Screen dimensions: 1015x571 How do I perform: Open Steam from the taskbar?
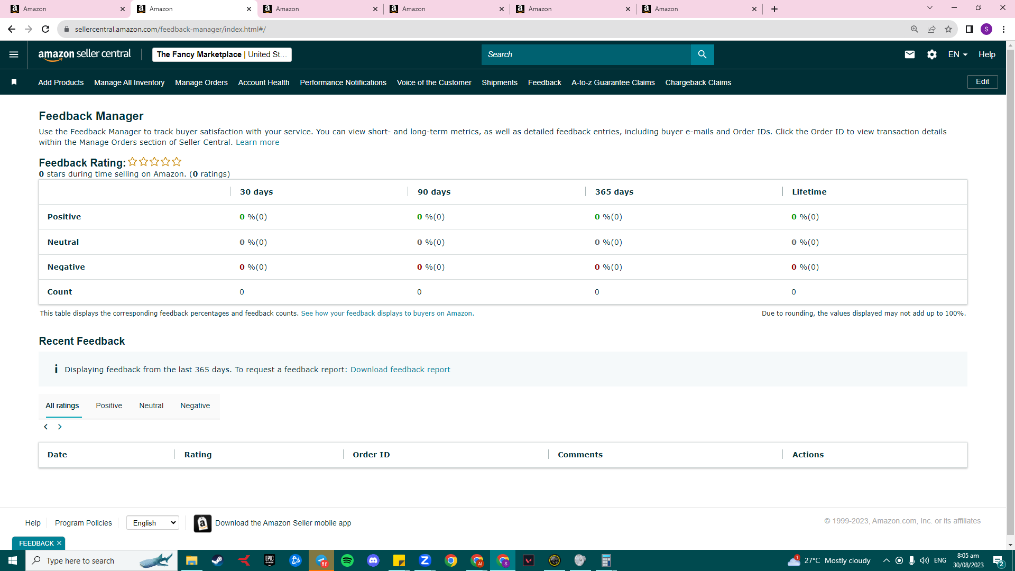[217, 560]
